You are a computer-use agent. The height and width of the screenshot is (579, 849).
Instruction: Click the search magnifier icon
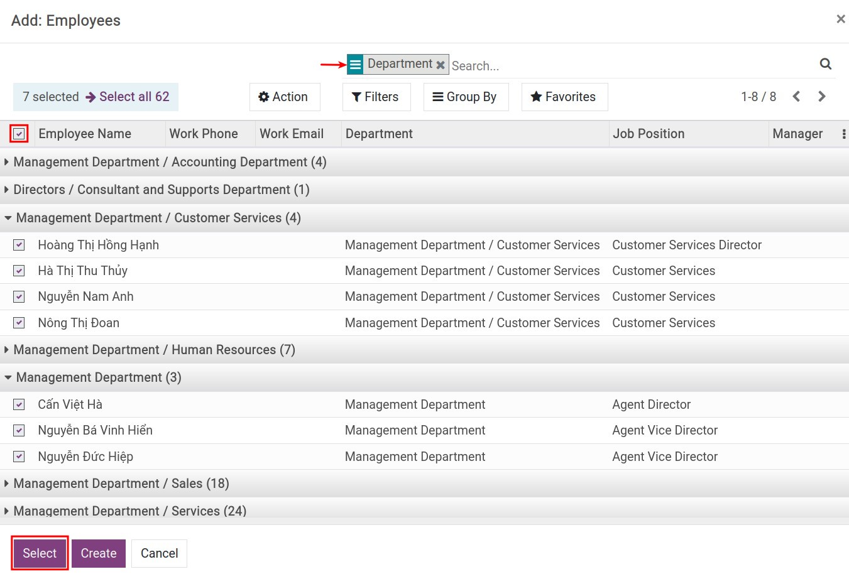pyautogui.click(x=825, y=64)
